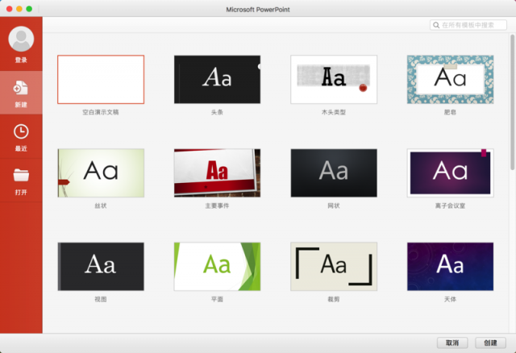This screenshot has height=353, width=516.
Task: Click the 创建 (Create) button
Action: pos(490,343)
